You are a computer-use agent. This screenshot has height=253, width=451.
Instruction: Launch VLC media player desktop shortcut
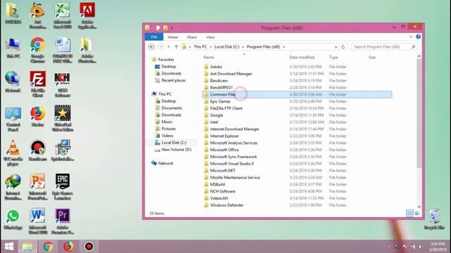click(13, 153)
